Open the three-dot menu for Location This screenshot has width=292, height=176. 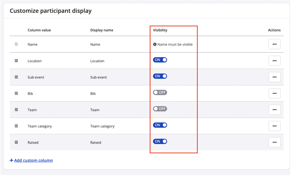pos(274,61)
